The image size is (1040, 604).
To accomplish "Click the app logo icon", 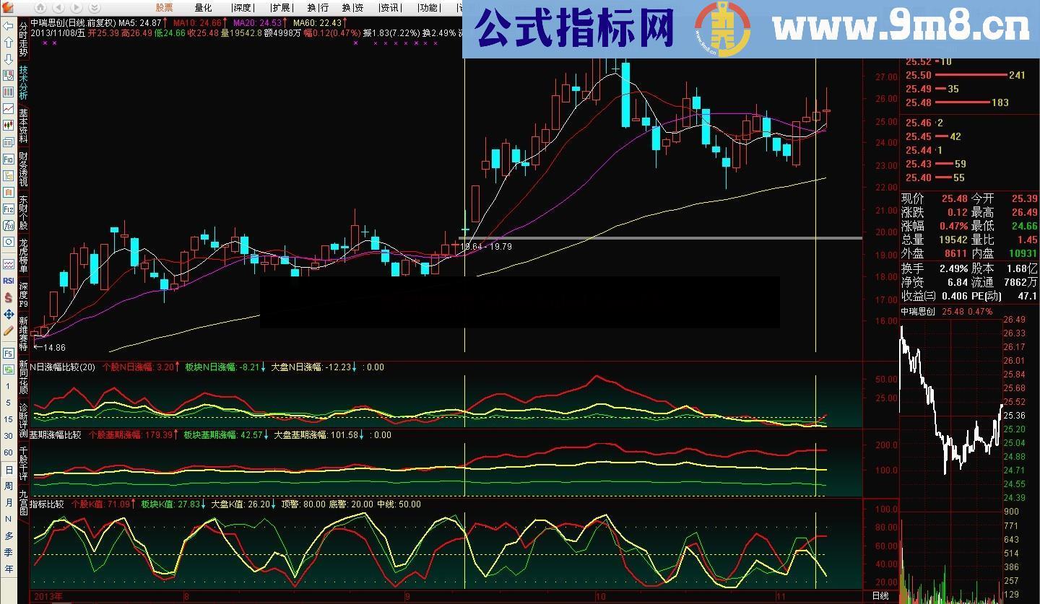I will tap(8, 8).
